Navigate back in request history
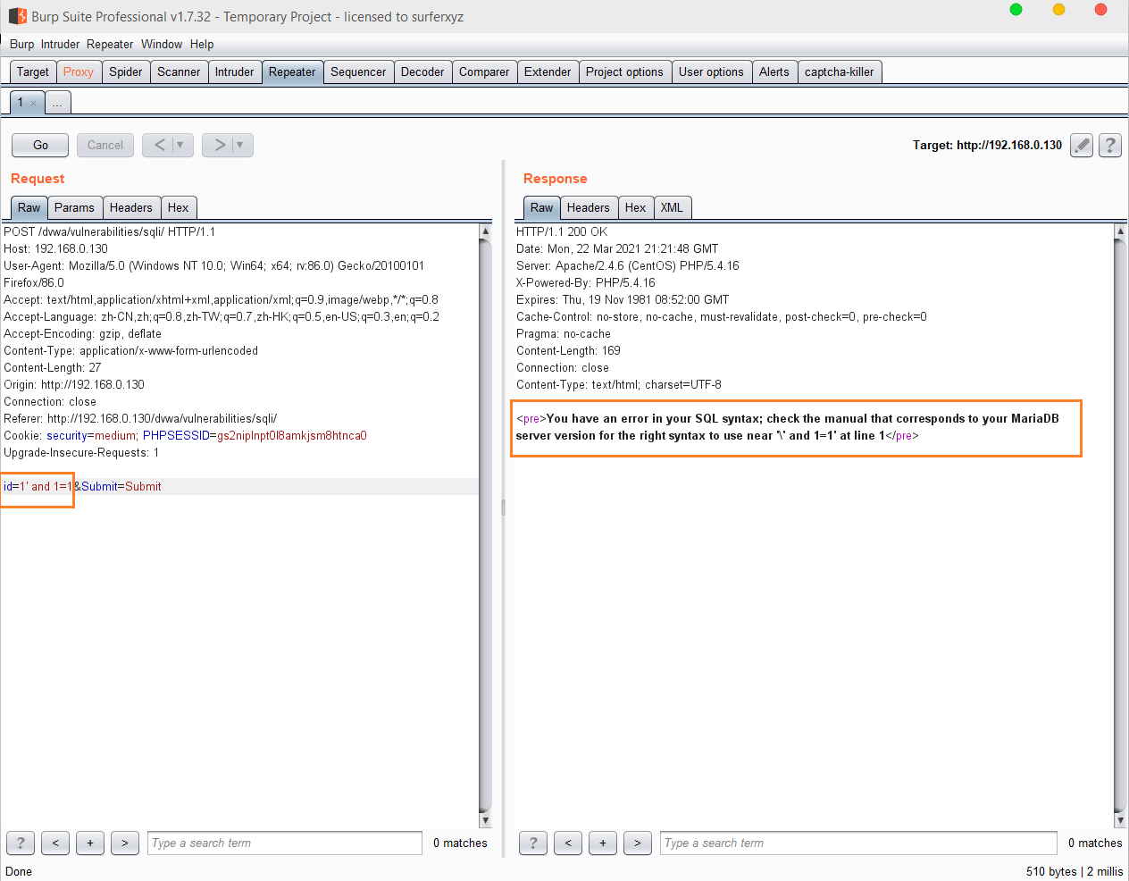The image size is (1129, 881). click(158, 145)
